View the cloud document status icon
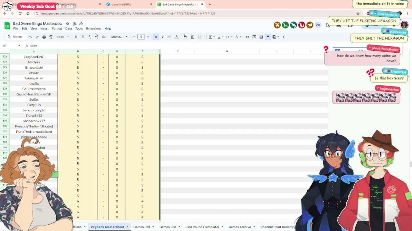The height and width of the screenshot is (231, 412). (x=81, y=24)
